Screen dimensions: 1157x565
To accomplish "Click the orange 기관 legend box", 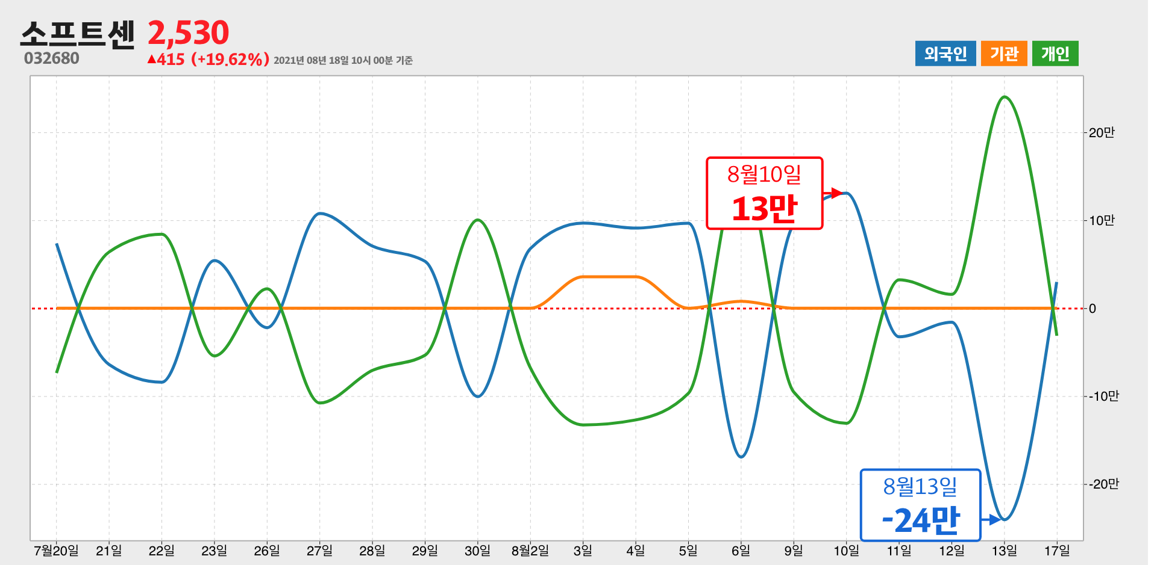I will pyautogui.click(x=1003, y=54).
